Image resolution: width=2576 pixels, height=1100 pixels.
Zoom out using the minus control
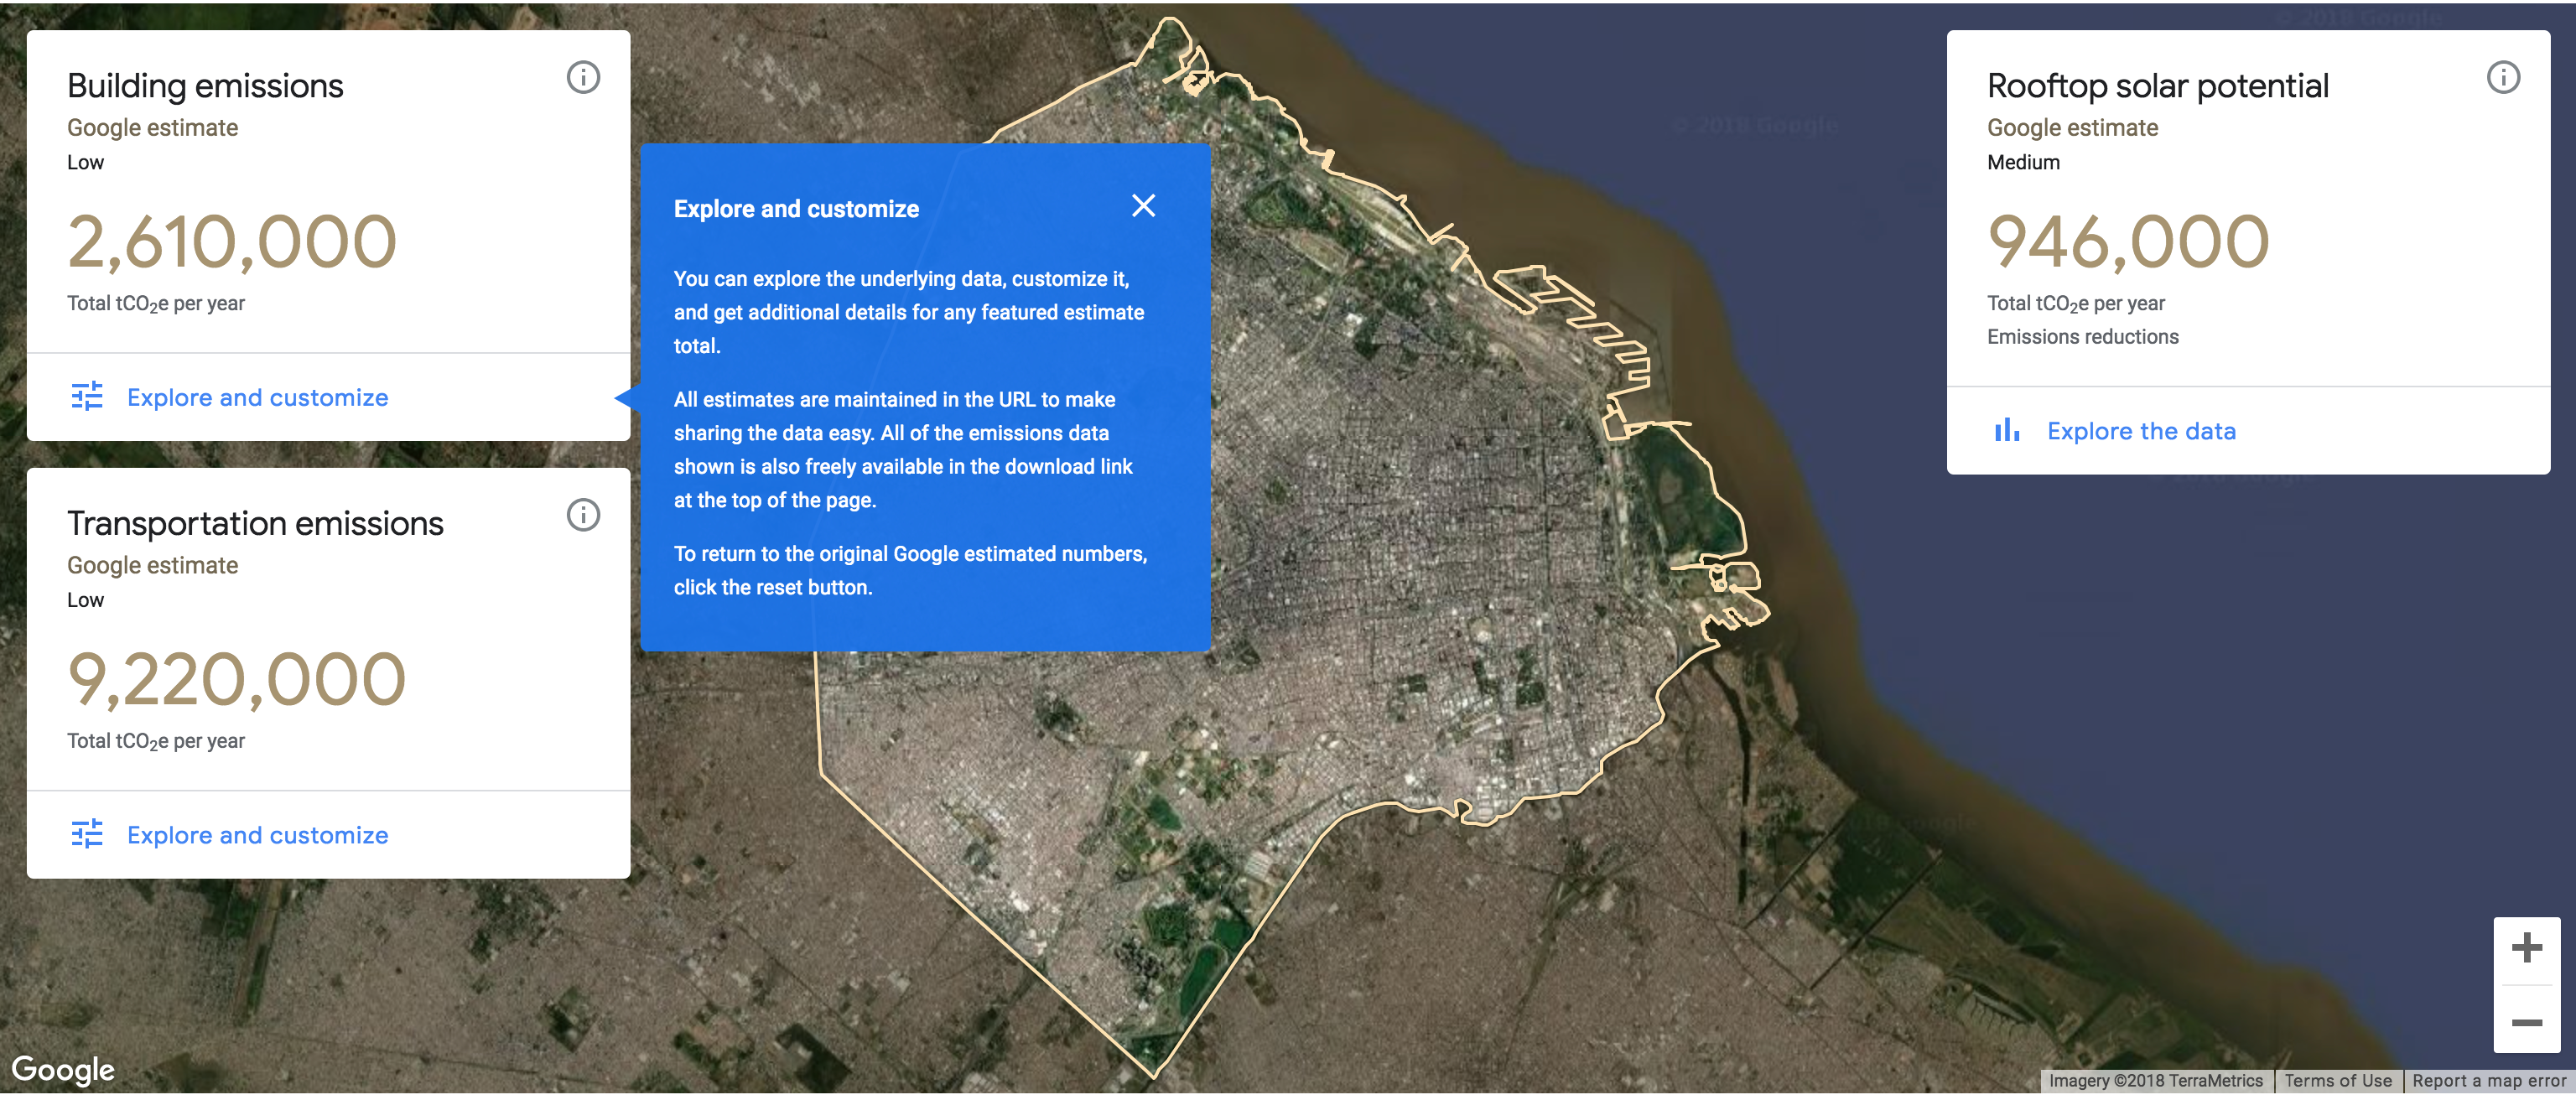(2528, 1022)
